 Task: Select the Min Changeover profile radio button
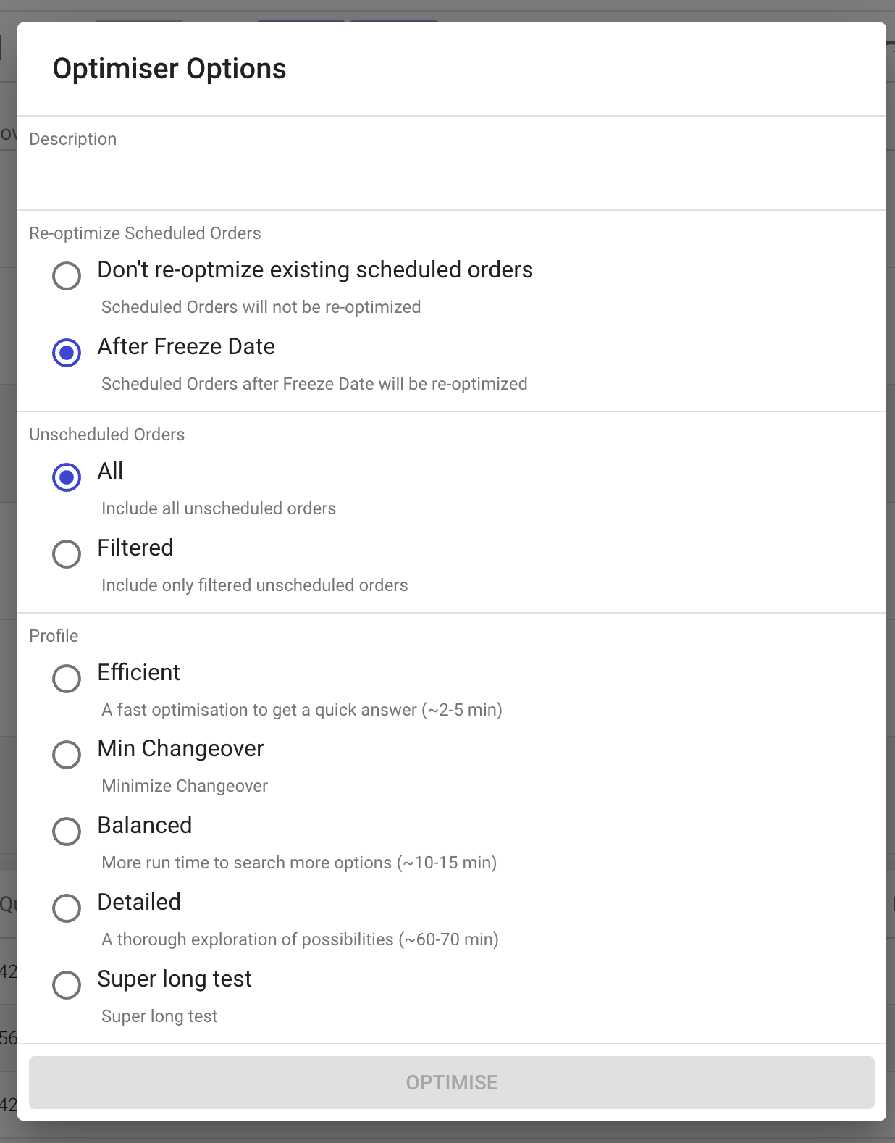(x=67, y=755)
